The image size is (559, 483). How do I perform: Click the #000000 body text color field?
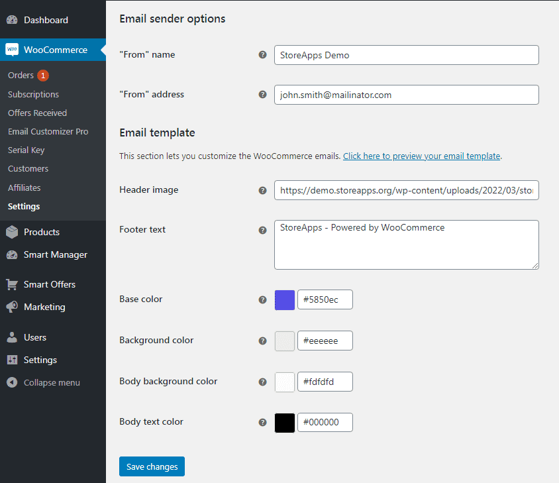325,422
